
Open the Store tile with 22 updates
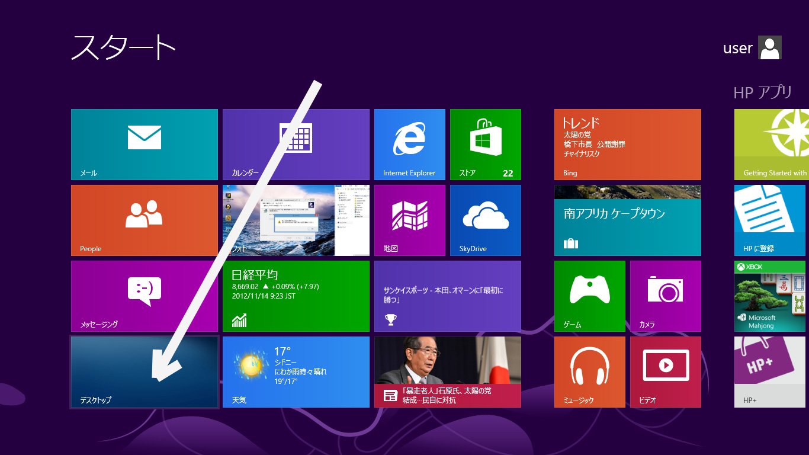486,145
